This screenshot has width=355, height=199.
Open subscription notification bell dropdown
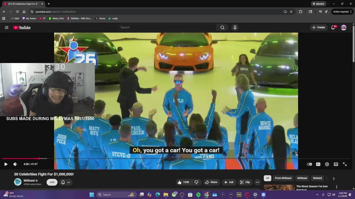(x=65, y=182)
